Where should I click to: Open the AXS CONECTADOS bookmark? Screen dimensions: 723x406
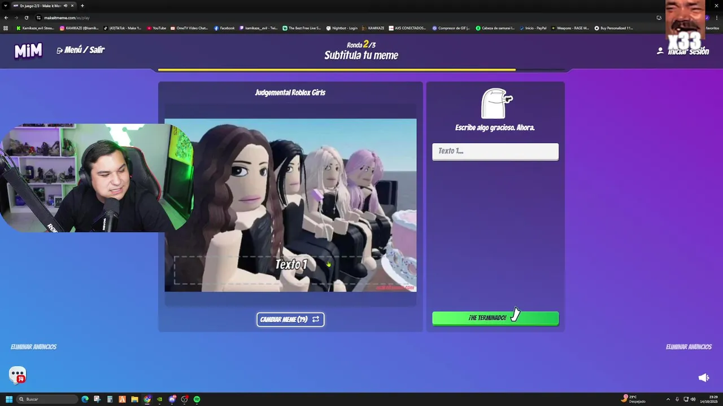click(407, 28)
